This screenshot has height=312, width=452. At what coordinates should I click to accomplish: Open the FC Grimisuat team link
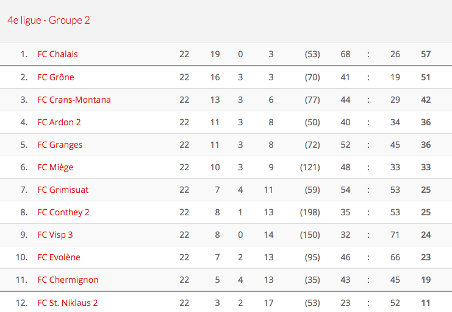coord(63,190)
